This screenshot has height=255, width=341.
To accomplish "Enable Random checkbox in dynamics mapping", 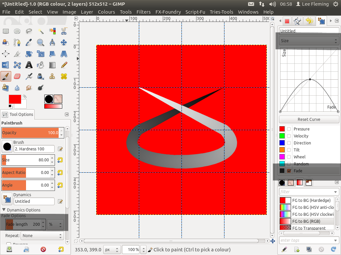I will (289, 164).
